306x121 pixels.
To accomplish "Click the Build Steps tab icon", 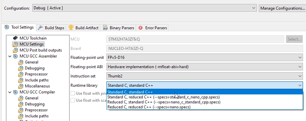I will (40, 28).
